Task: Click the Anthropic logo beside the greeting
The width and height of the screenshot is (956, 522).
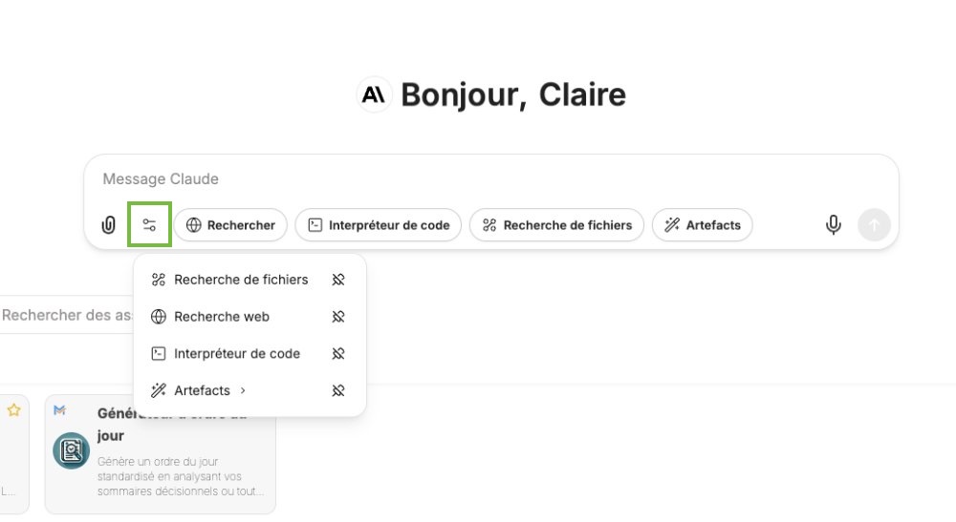Action: tap(374, 94)
